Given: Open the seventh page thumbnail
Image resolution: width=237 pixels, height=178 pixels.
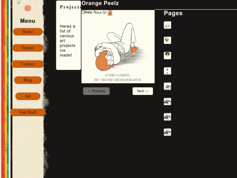Looking at the screenshot, I should (168, 117).
